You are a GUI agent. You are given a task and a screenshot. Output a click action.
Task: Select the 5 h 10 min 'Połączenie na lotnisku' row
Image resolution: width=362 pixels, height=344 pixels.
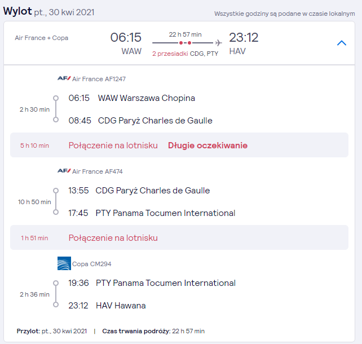[179, 145]
